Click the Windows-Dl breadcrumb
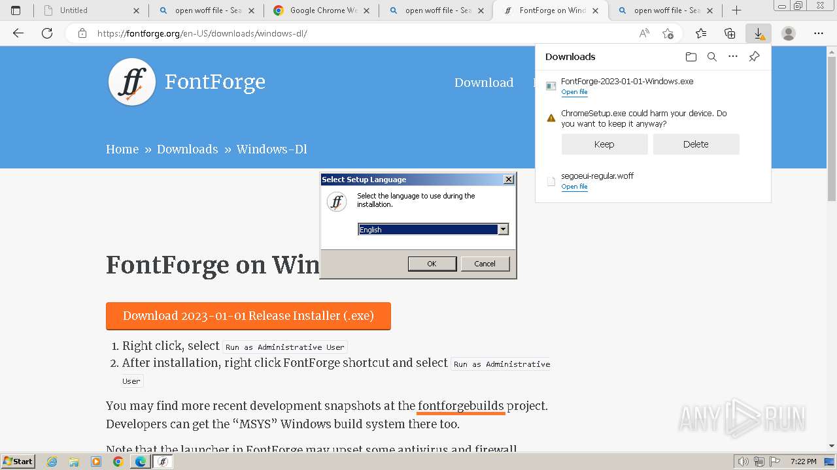The height and width of the screenshot is (470, 837). [x=271, y=149]
